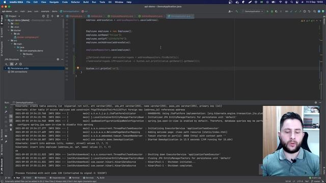Open the Refactor menu
This screenshot has height=183, width=326.
click(75, 2)
